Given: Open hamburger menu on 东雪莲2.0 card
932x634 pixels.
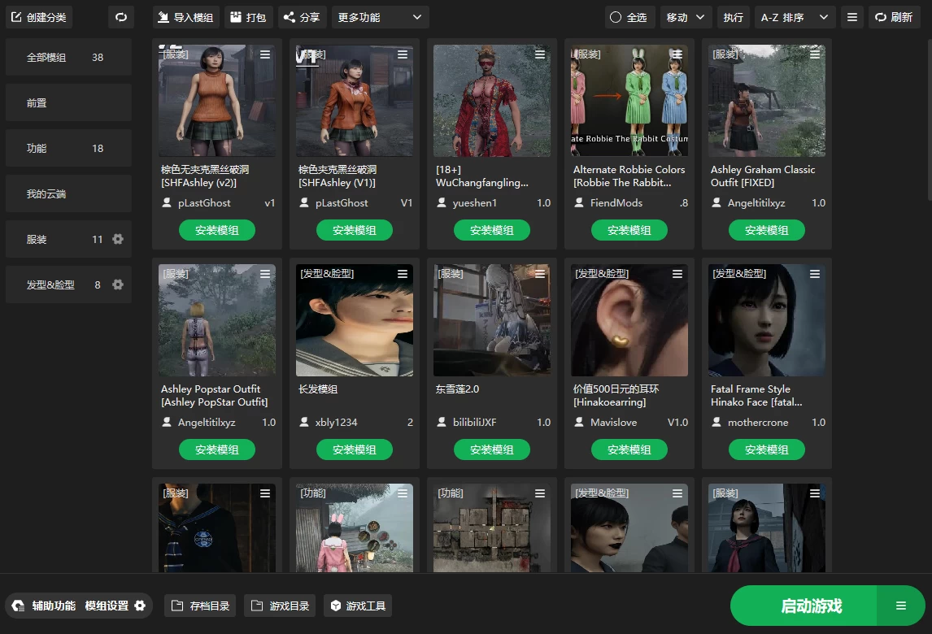Looking at the screenshot, I should click(x=540, y=274).
